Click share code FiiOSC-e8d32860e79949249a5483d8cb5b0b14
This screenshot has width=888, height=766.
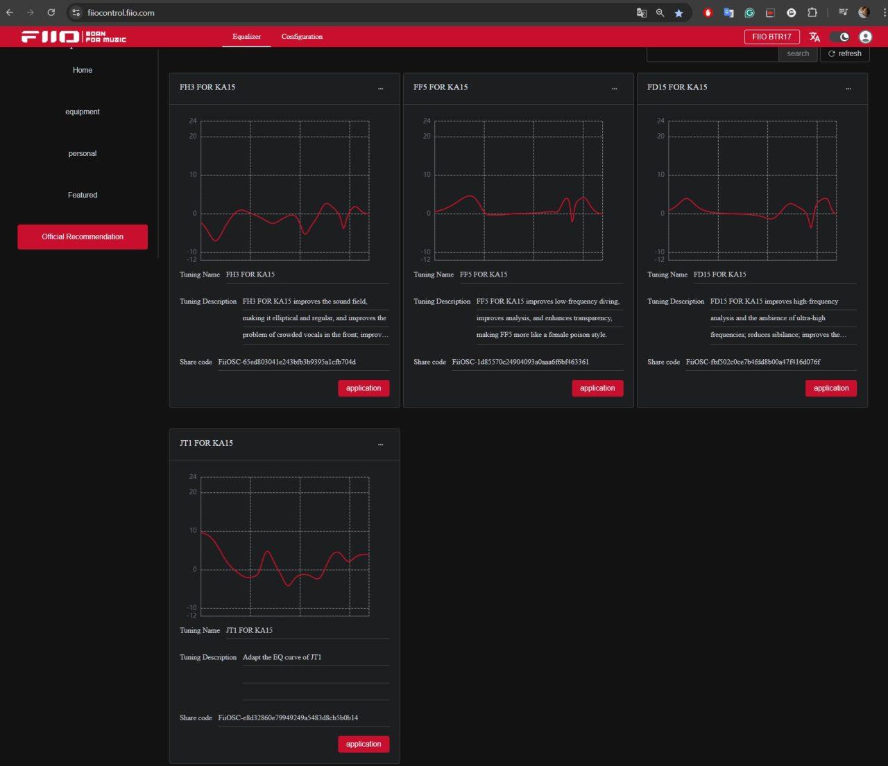point(288,717)
